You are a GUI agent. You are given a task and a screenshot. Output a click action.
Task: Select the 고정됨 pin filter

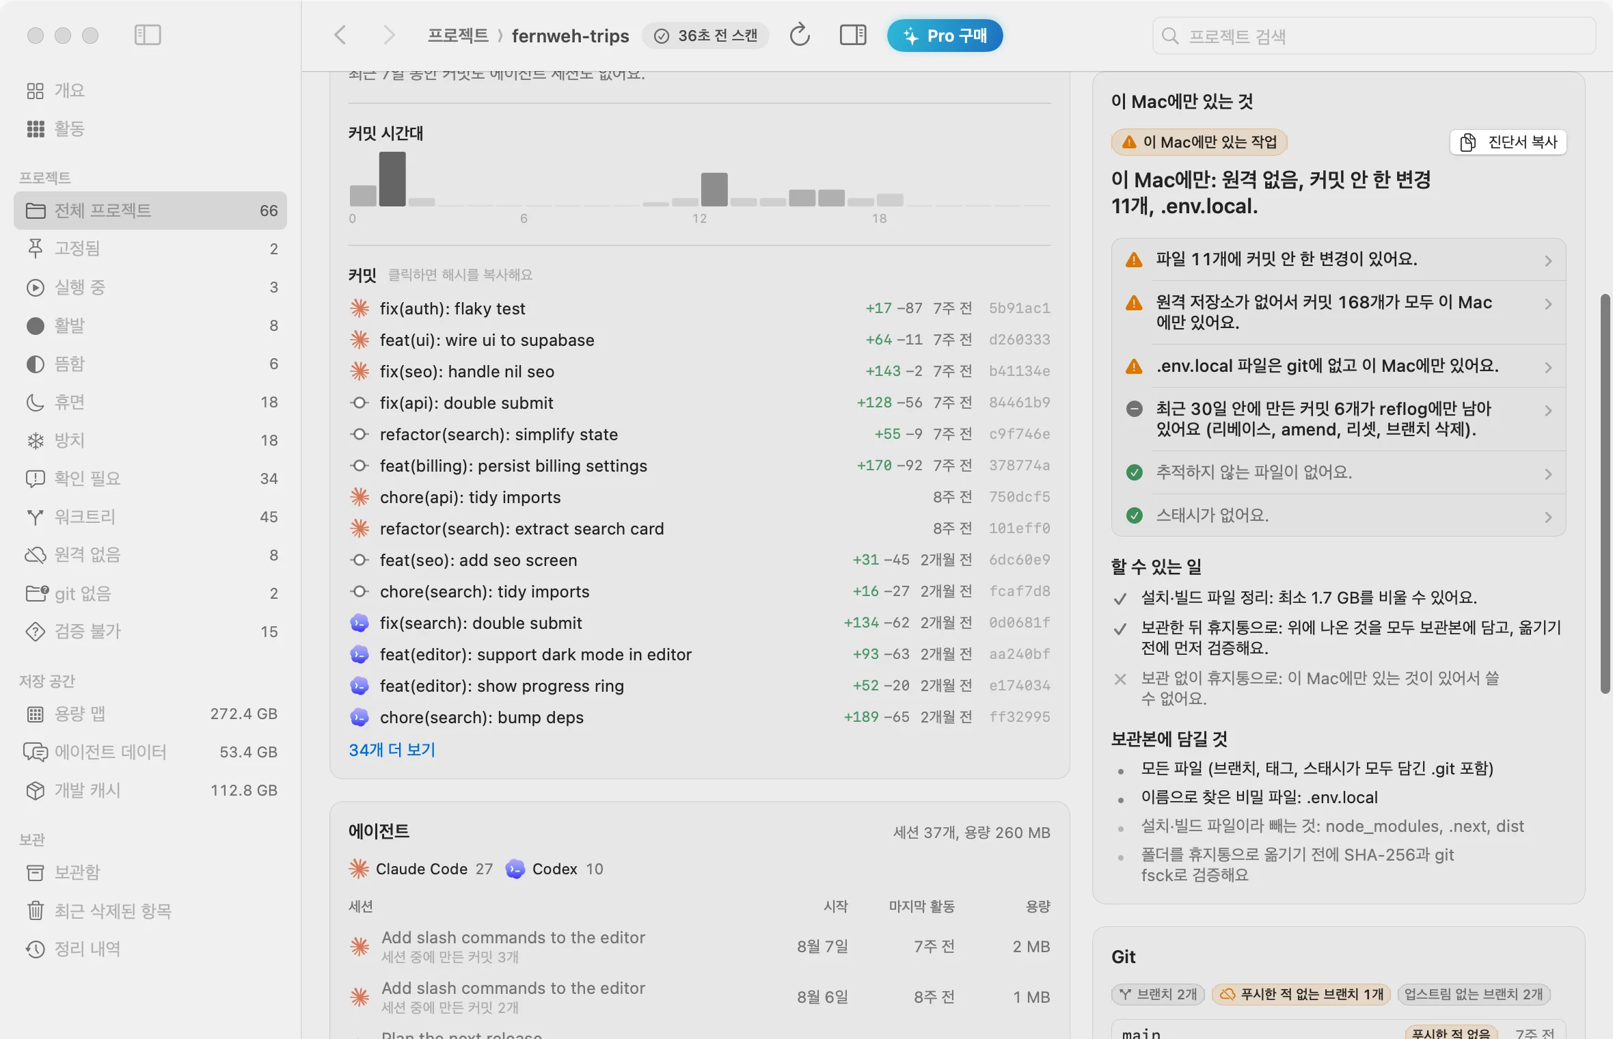point(150,249)
